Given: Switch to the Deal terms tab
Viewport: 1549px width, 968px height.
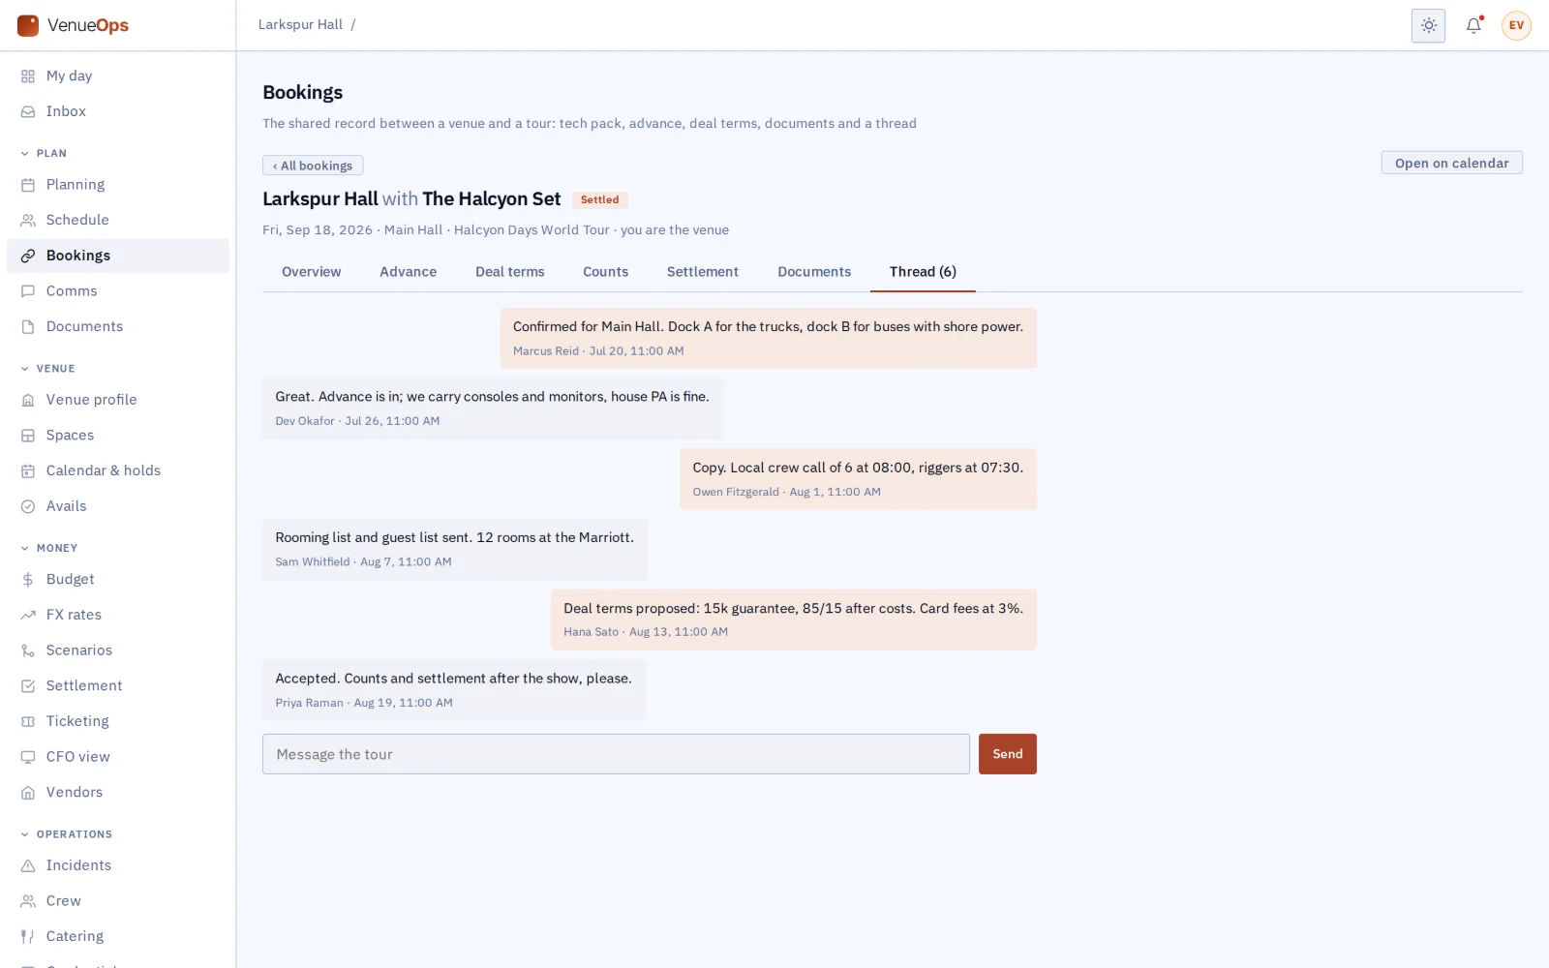Looking at the screenshot, I should (x=509, y=272).
